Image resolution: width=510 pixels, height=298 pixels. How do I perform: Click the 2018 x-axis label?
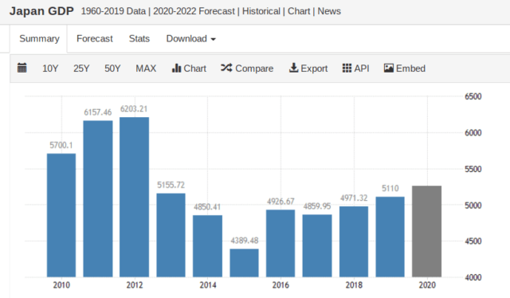pos(354,285)
